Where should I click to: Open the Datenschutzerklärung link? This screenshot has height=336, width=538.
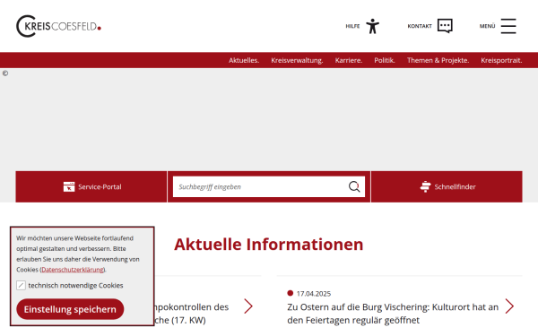(x=73, y=270)
